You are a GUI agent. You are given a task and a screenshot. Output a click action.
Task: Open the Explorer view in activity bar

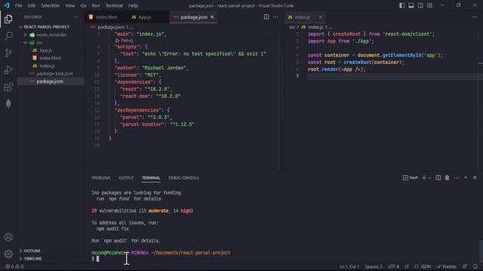8,19
